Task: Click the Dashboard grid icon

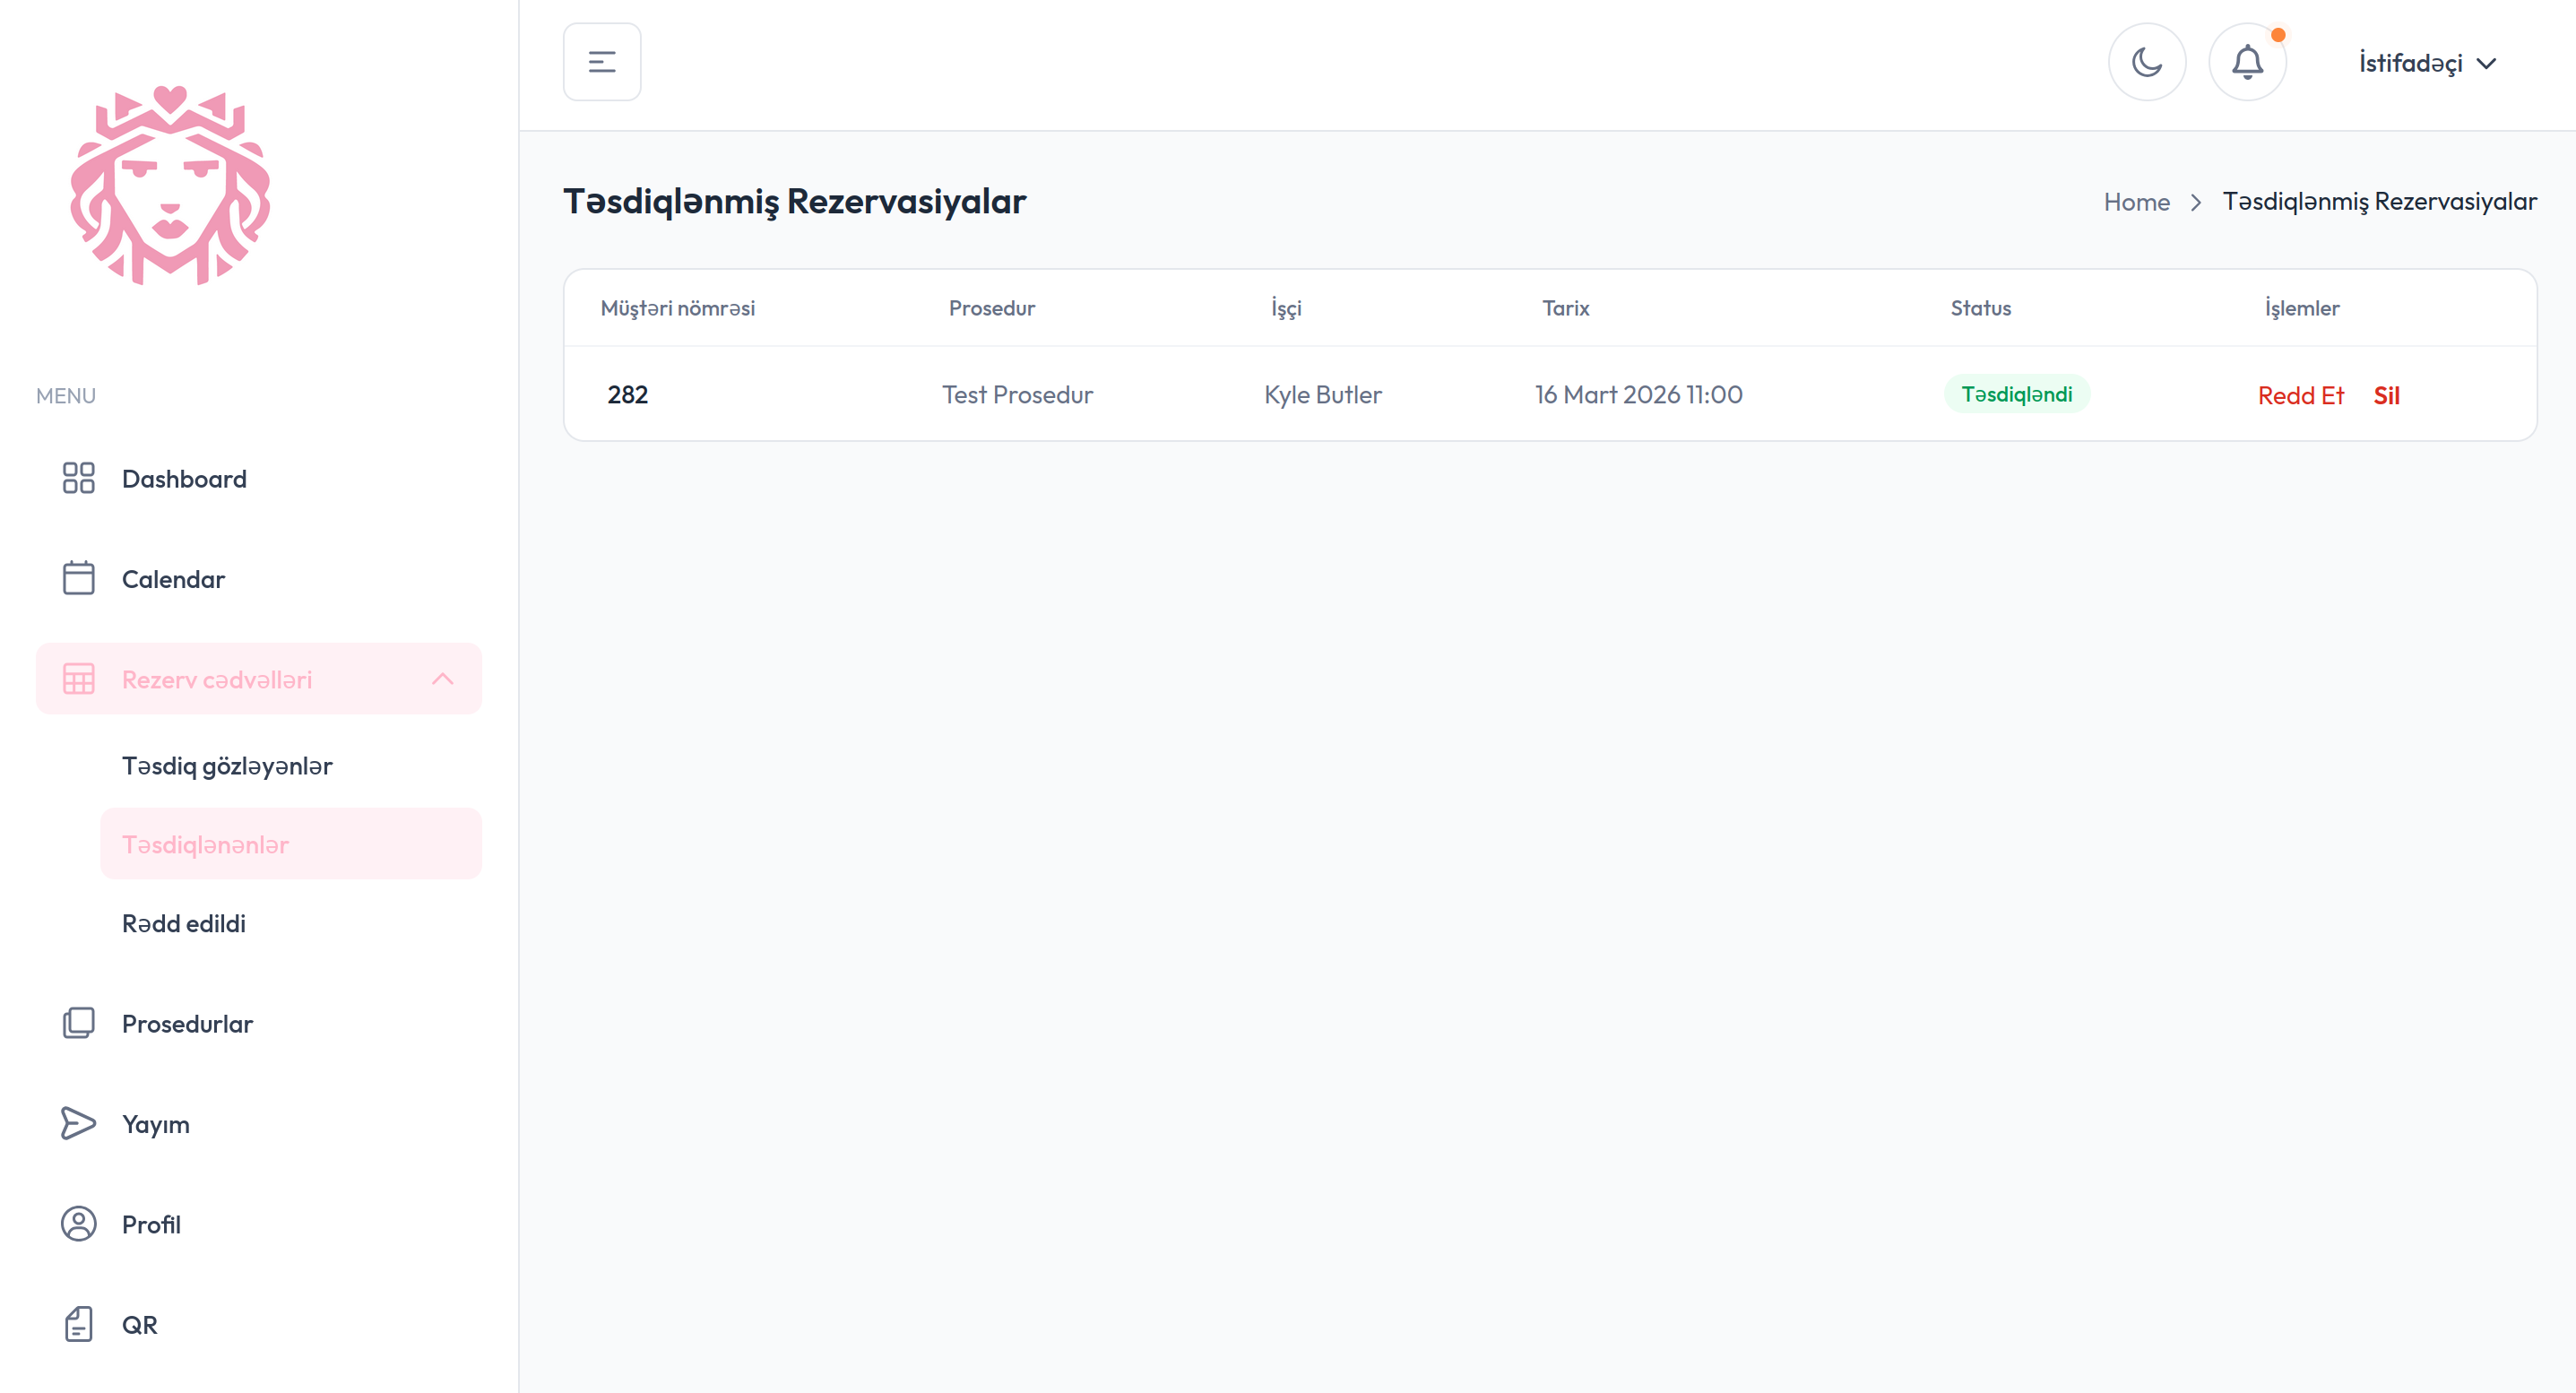Action: point(78,478)
